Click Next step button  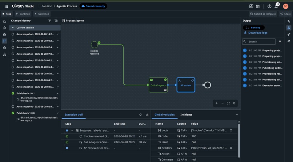click(42, 14)
